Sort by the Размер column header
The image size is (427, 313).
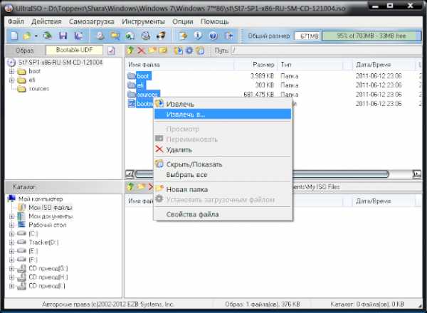tap(263, 64)
